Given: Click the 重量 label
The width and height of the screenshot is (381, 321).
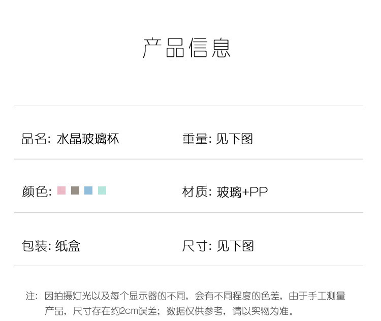Looking at the screenshot, I should coord(195,139).
